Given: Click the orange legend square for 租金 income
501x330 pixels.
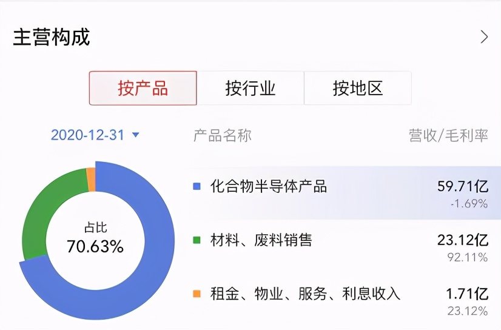Looking at the screenshot, I should [197, 294].
